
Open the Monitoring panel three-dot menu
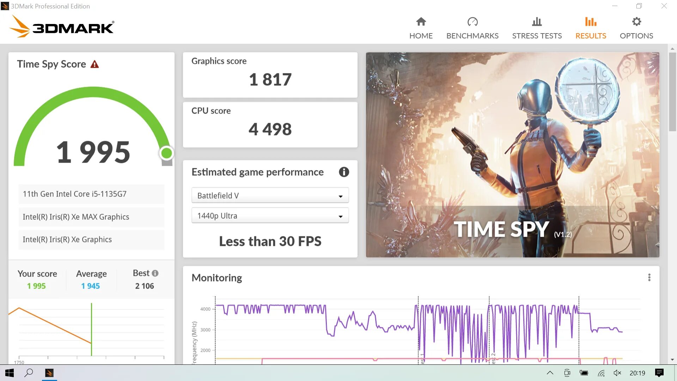click(x=649, y=278)
